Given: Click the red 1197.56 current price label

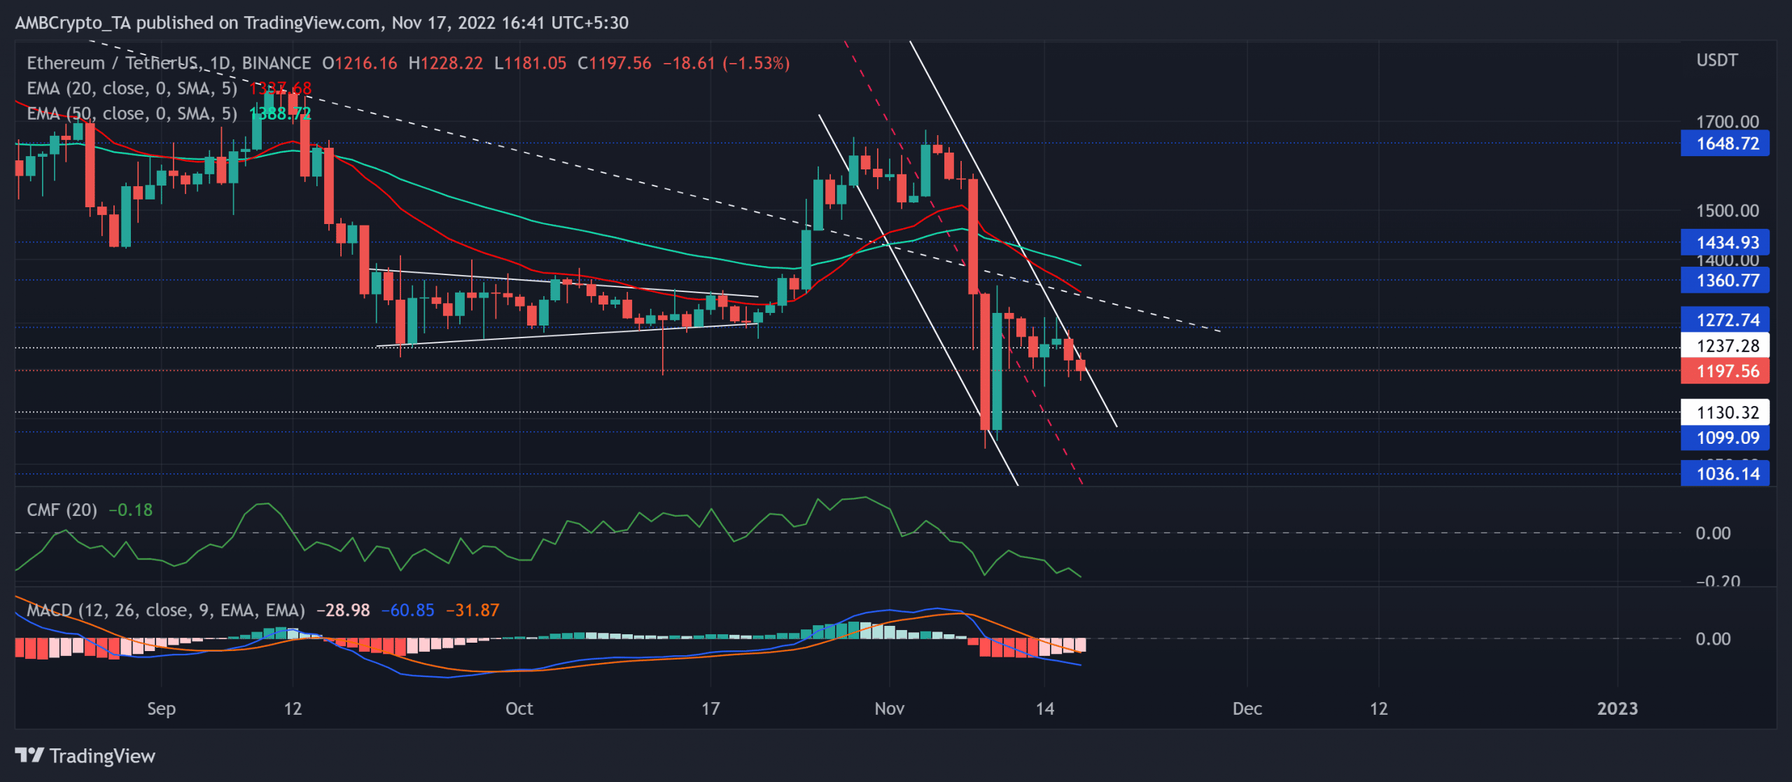Looking at the screenshot, I should (1725, 370).
